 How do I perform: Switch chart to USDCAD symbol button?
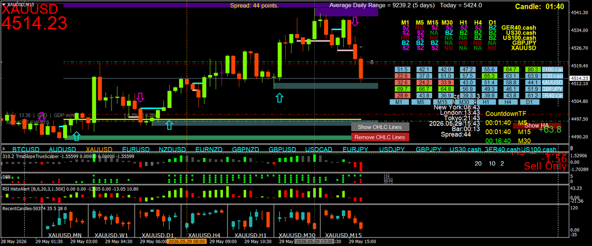(x=319, y=149)
